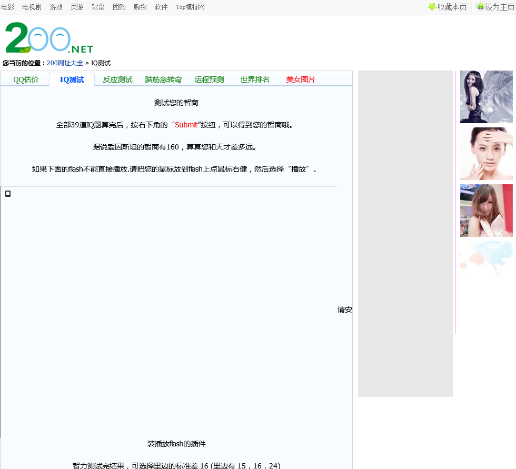Follow the 200网址大全 breadcrumb link

click(x=65, y=63)
